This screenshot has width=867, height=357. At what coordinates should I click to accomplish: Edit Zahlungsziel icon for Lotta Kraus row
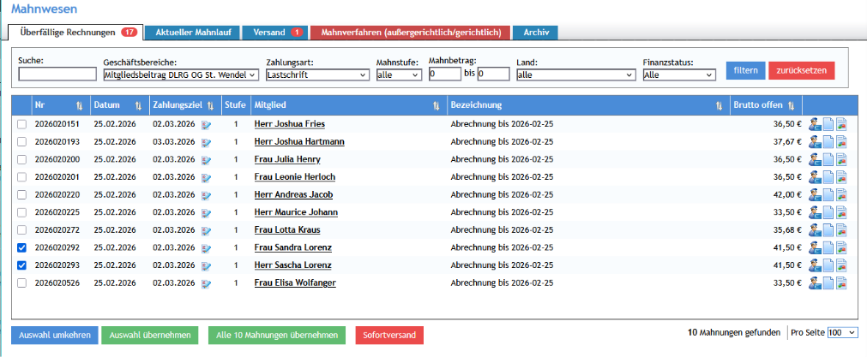[x=206, y=230]
